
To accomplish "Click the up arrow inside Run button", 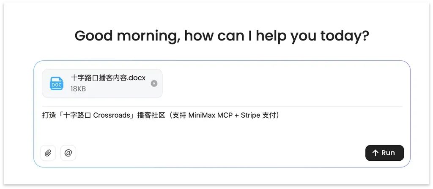I will (375, 153).
